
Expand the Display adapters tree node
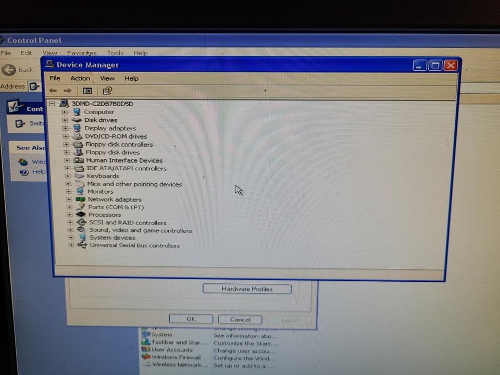pos(65,128)
